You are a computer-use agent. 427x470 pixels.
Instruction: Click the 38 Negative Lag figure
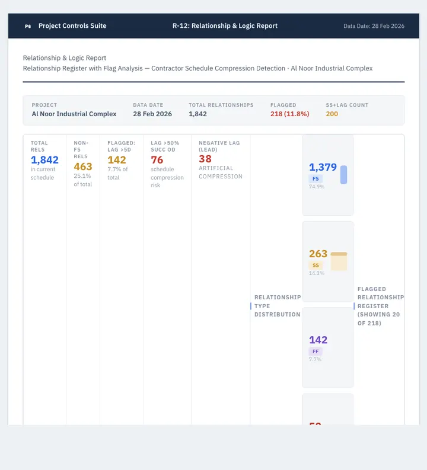205,159
